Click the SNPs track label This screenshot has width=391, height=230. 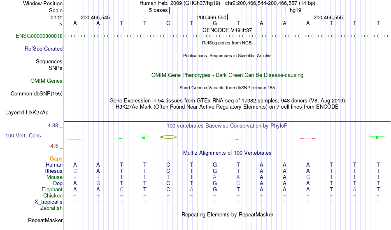[56, 68]
